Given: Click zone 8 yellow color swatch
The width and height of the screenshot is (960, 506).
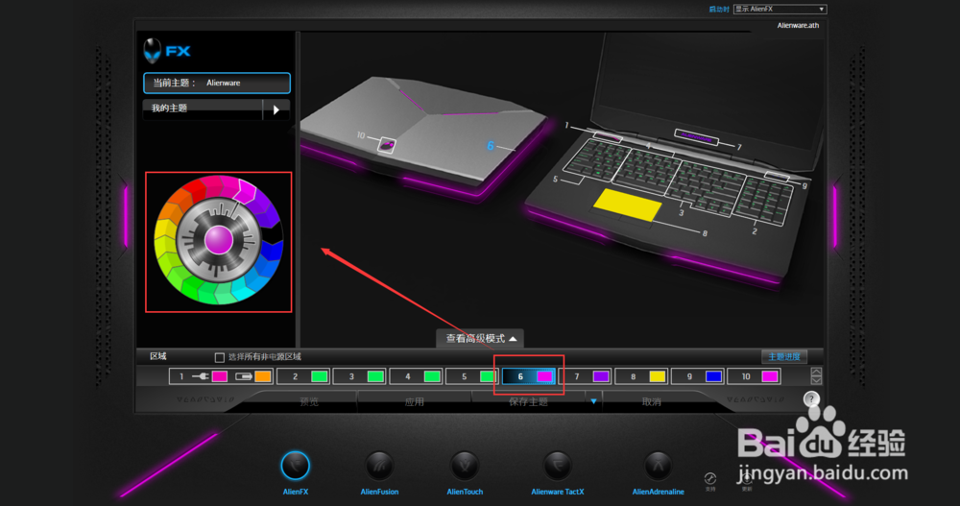Looking at the screenshot, I should pos(657,376).
